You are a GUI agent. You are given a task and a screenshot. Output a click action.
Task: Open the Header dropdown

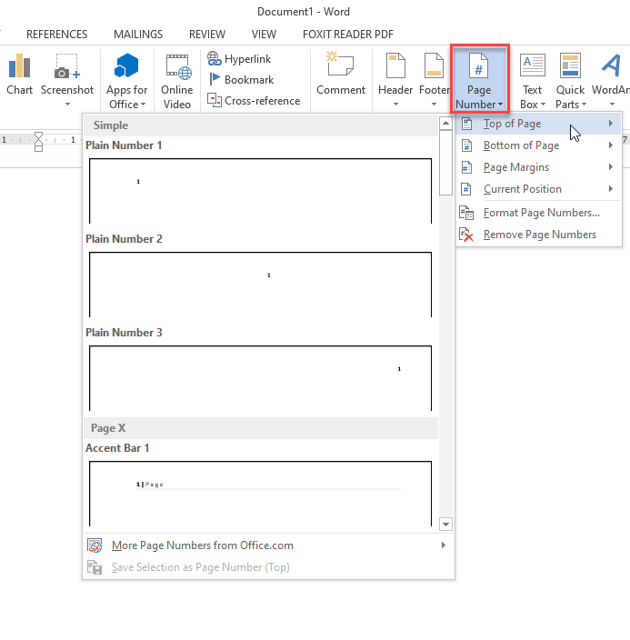[x=395, y=79]
